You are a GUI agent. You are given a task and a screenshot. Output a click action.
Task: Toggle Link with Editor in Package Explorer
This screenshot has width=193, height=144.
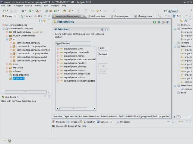(45, 21)
